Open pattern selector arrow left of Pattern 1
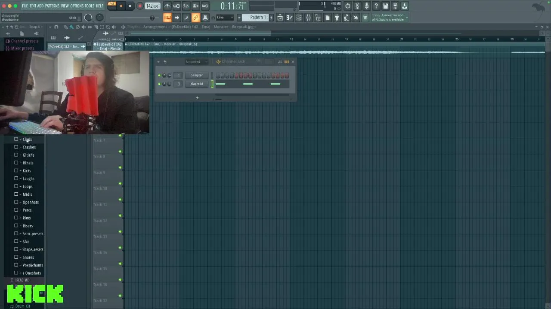Image resolution: width=551 pixels, height=309 pixels. point(239,18)
